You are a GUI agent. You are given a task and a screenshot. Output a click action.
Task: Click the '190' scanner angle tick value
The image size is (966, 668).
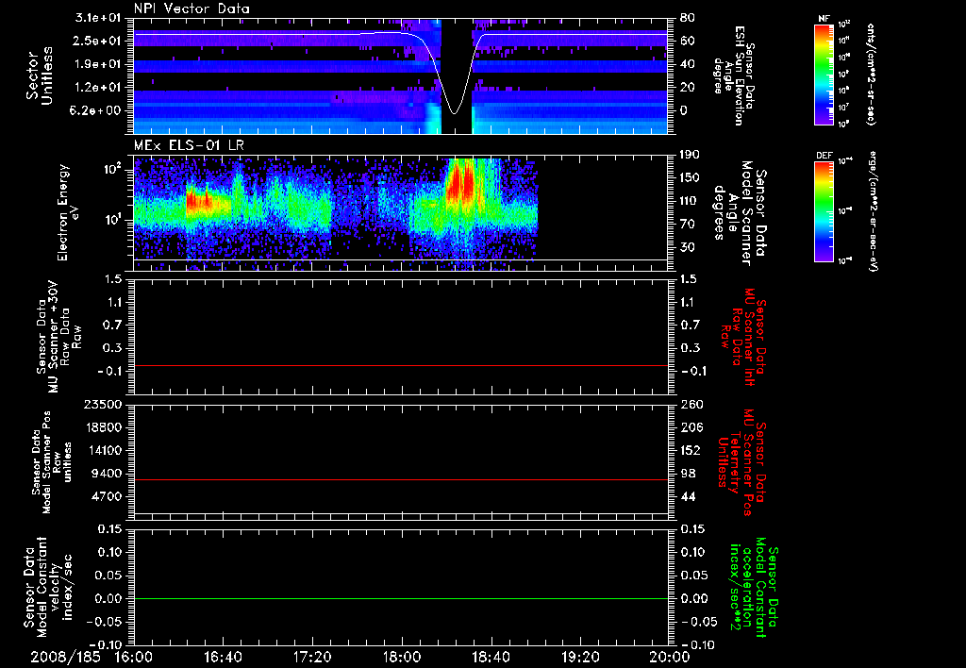[691, 155]
